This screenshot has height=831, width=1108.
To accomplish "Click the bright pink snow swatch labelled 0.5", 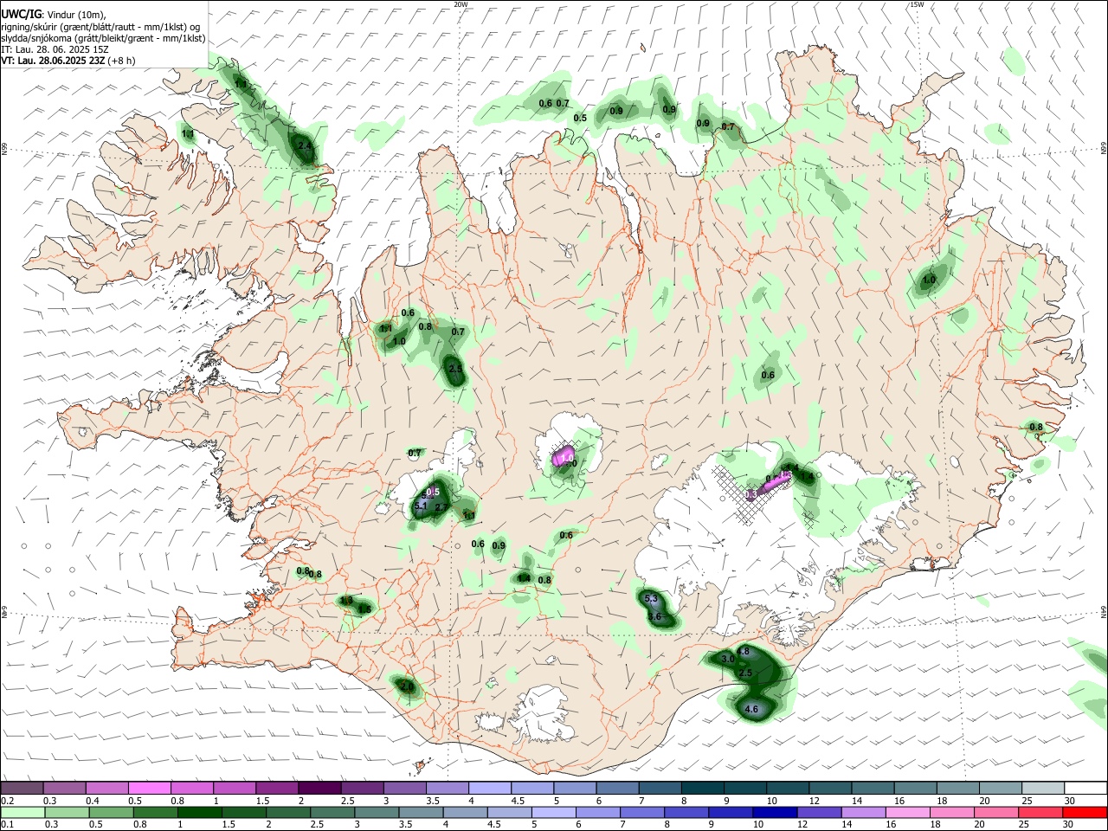I will (x=150, y=788).
